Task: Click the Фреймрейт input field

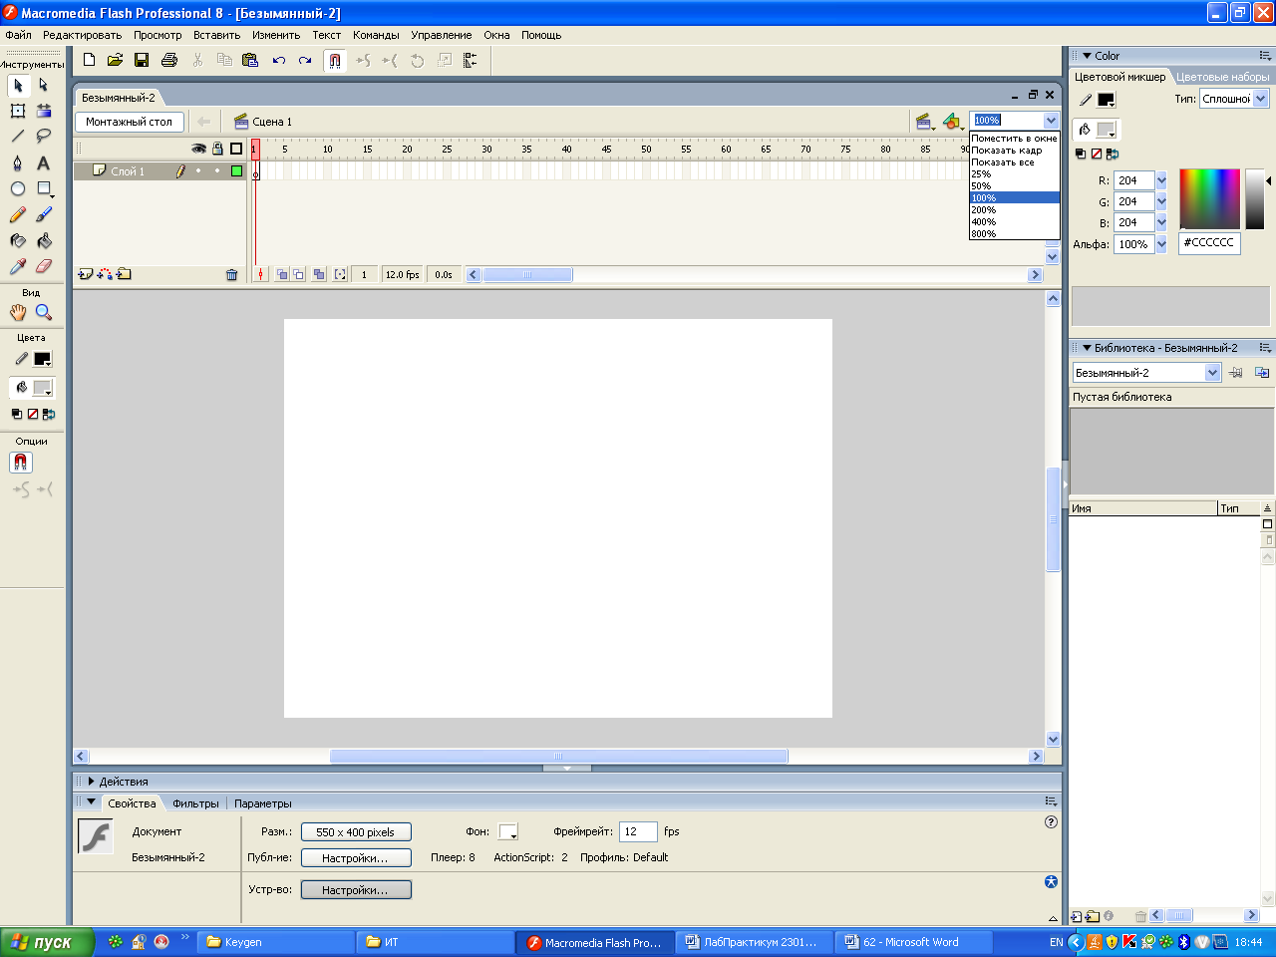Action: (638, 832)
